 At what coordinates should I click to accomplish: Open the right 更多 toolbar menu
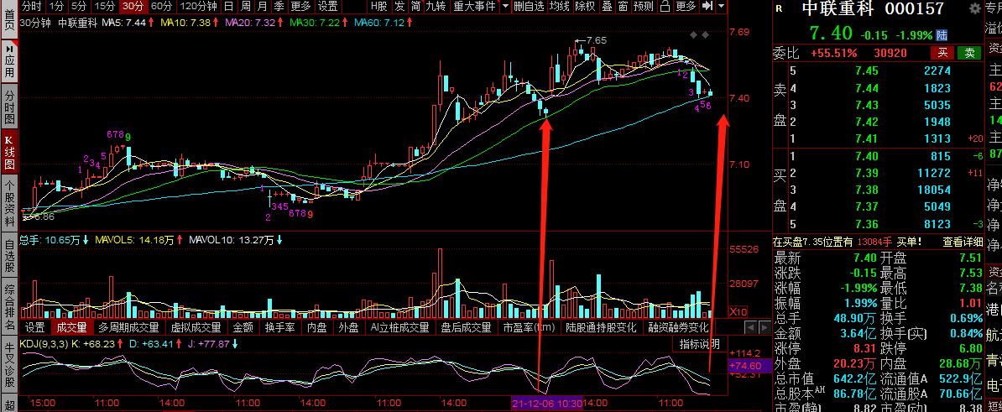click(x=686, y=7)
